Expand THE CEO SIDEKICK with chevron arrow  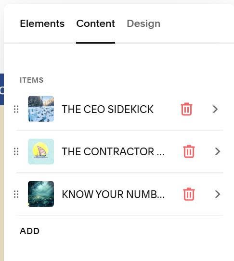(215, 109)
